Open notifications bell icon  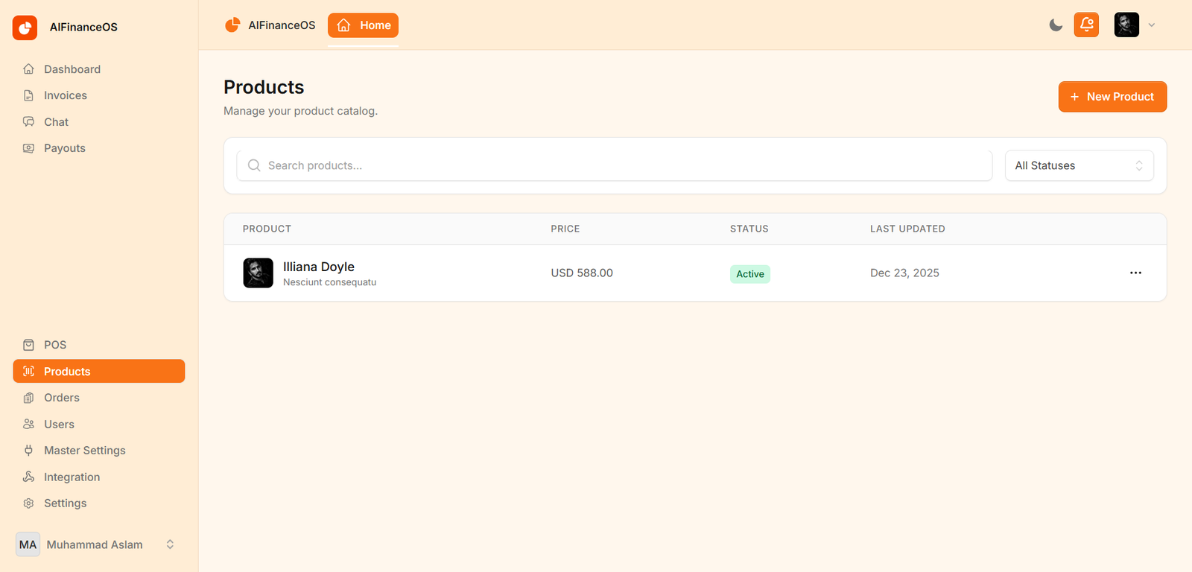tap(1086, 25)
